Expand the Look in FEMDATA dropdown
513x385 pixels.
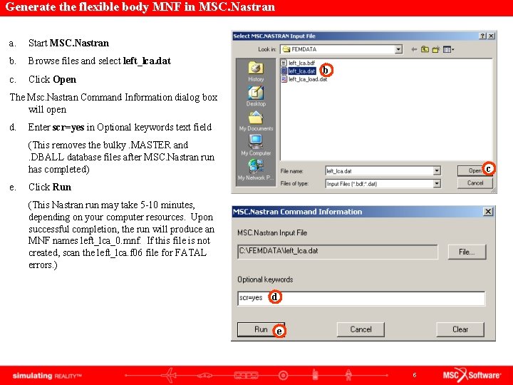(x=398, y=49)
